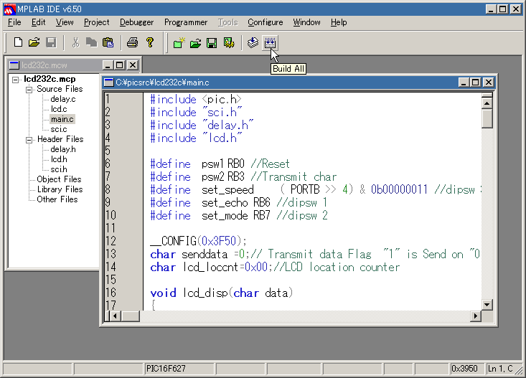Open the Debugger menu
The width and height of the screenshot is (526, 378).
[136, 22]
